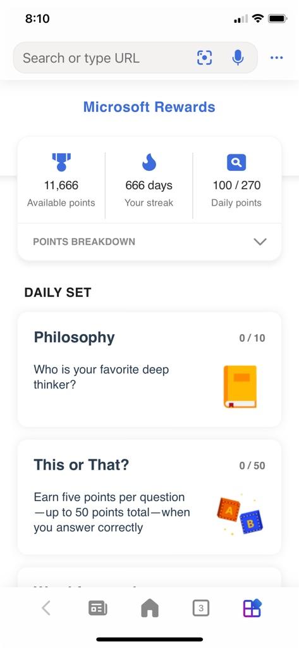Tap the magnifier Daily points icon
The width and height of the screenshot is (299, 648).
[x=236, y=163]
